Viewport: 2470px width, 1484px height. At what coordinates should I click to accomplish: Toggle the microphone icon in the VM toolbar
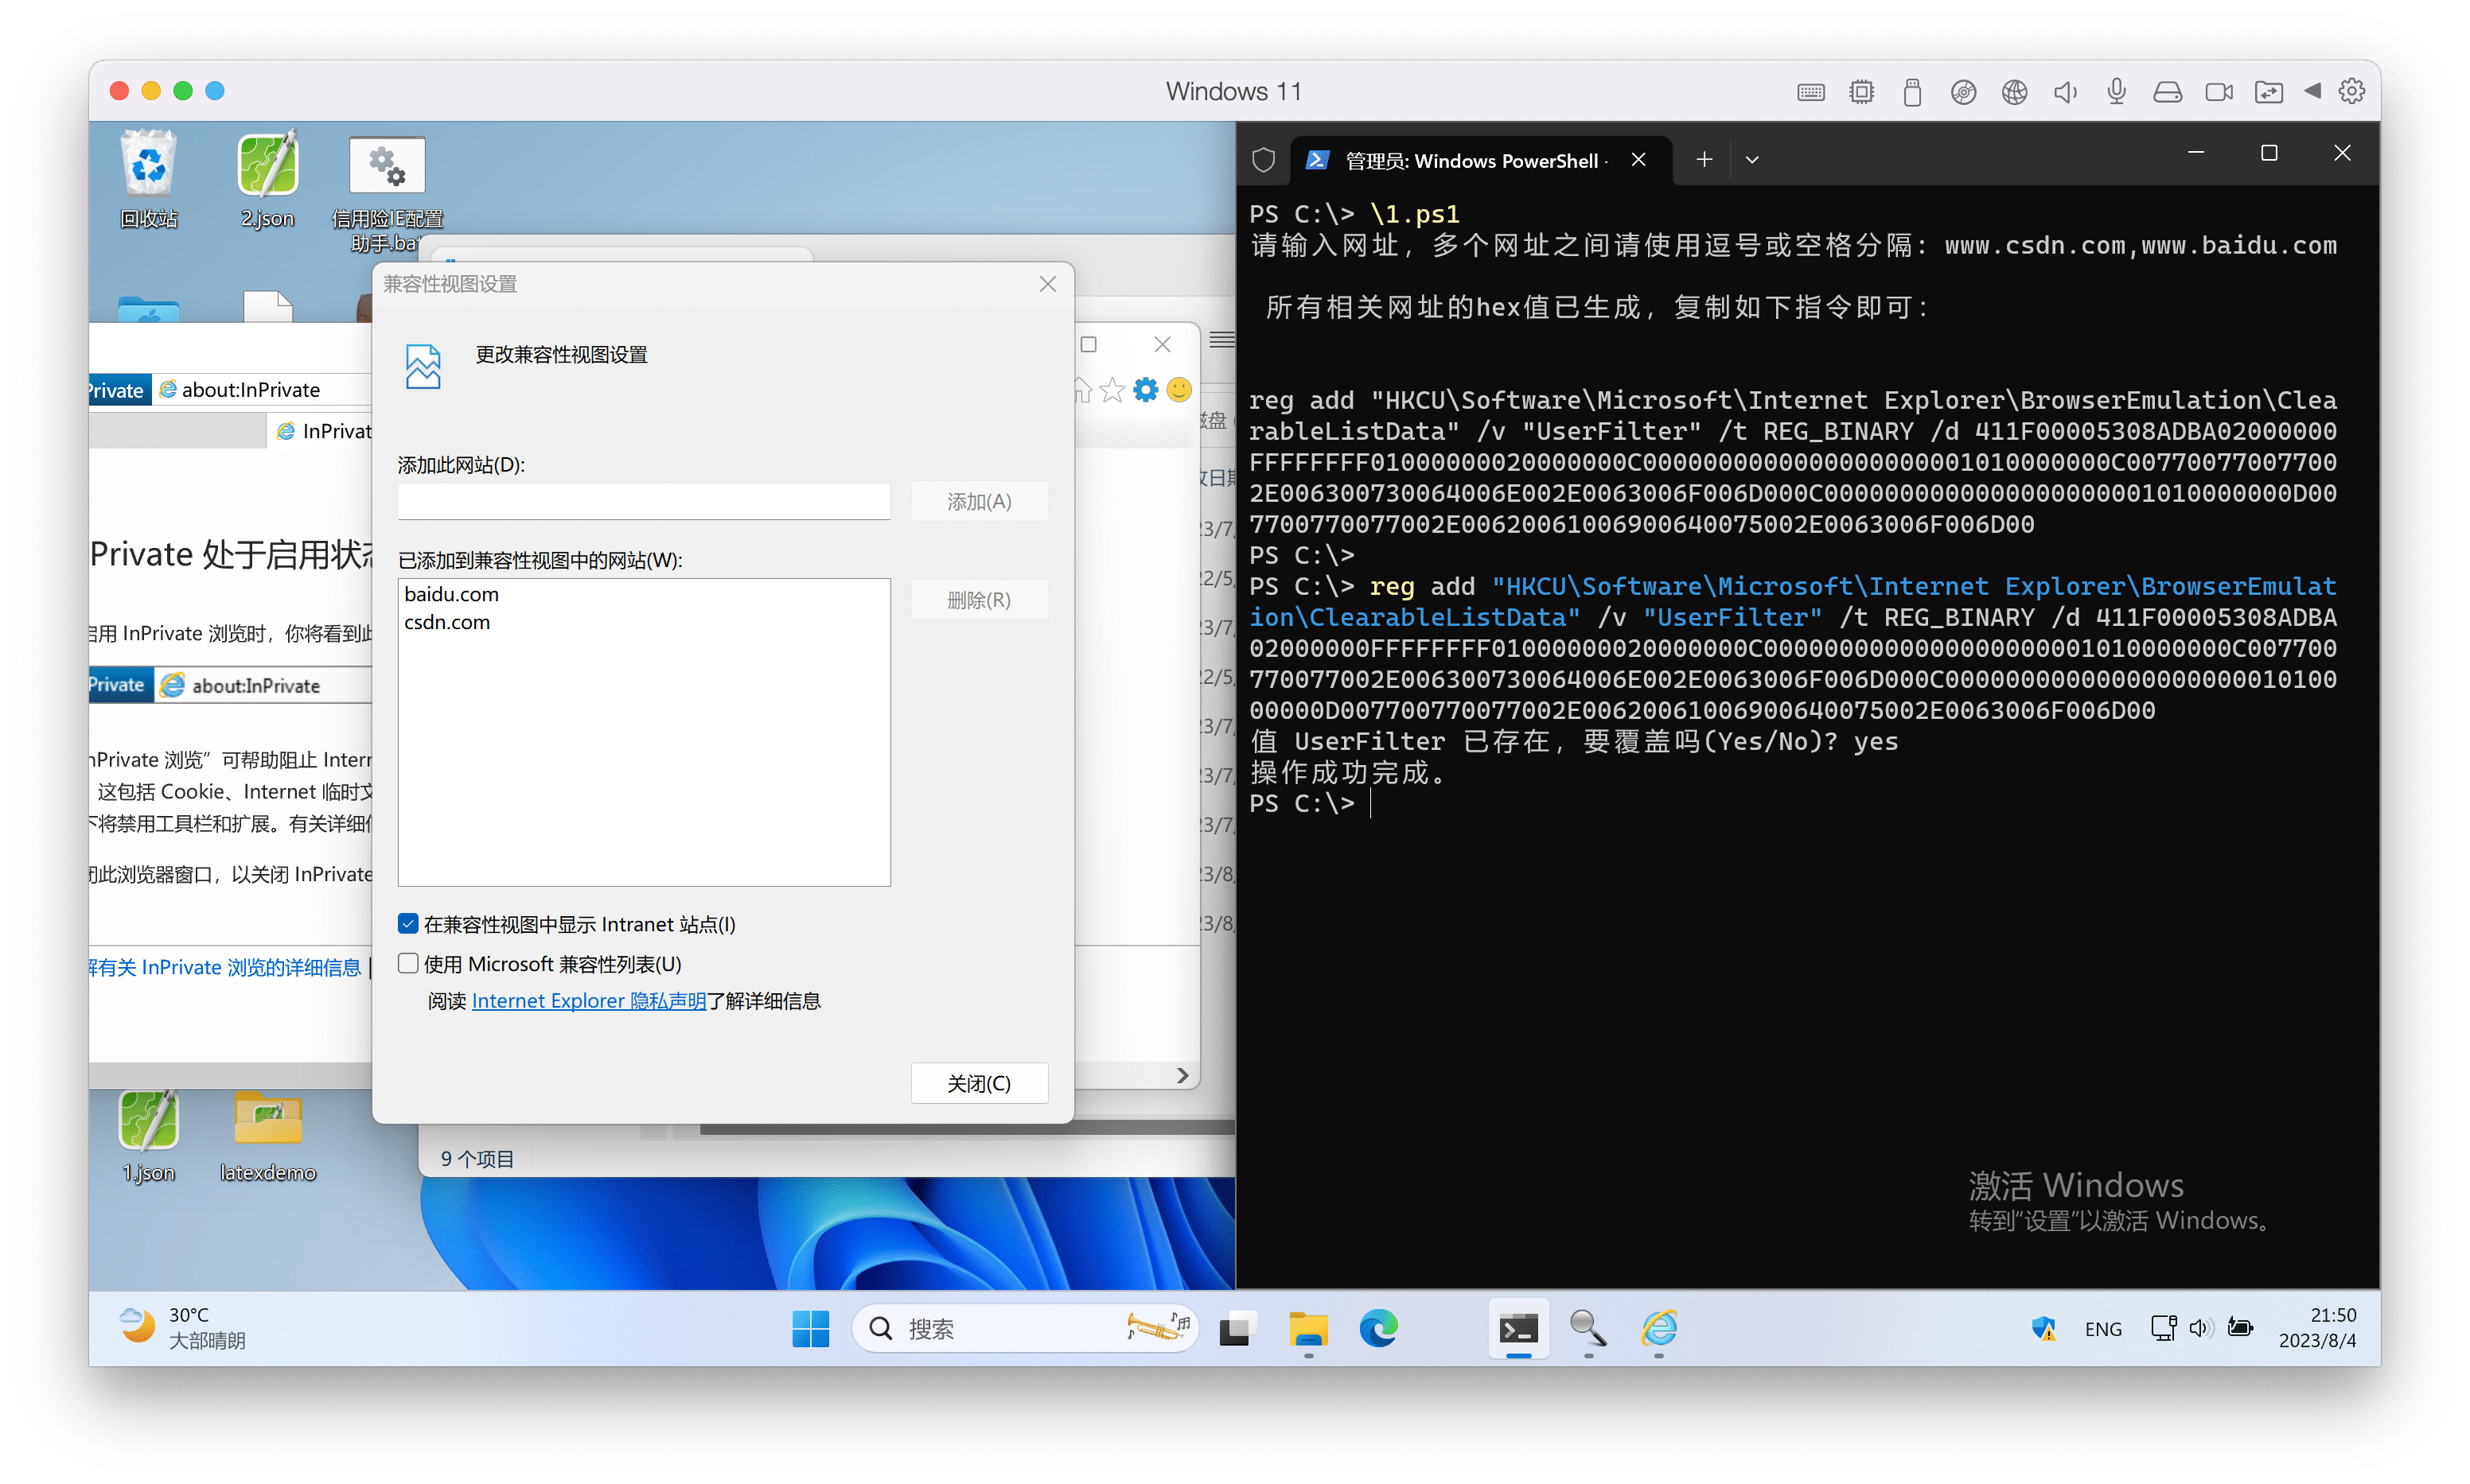click(x=2115, y=91)
